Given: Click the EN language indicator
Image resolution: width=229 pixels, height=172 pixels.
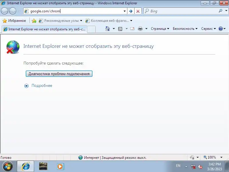Looking at the screenshot, I should click(x=178, y=166).
